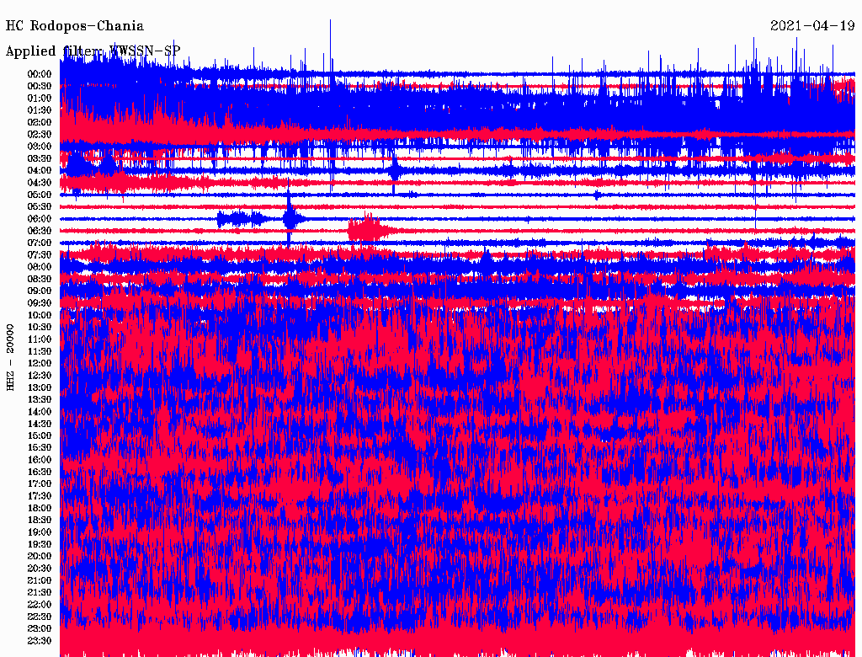Click the vertical HHZ - 20000 axis label
This screenshot has height=657, width=862.
[11, 356]
